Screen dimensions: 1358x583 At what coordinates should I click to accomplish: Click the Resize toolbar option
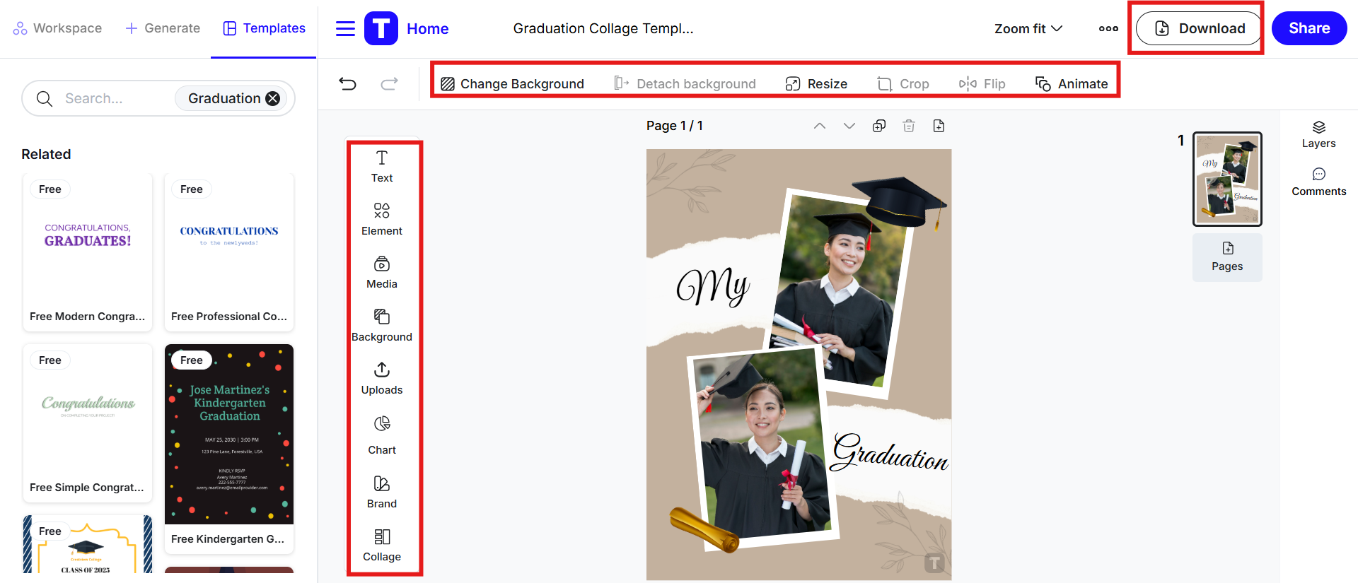point(816,84)
